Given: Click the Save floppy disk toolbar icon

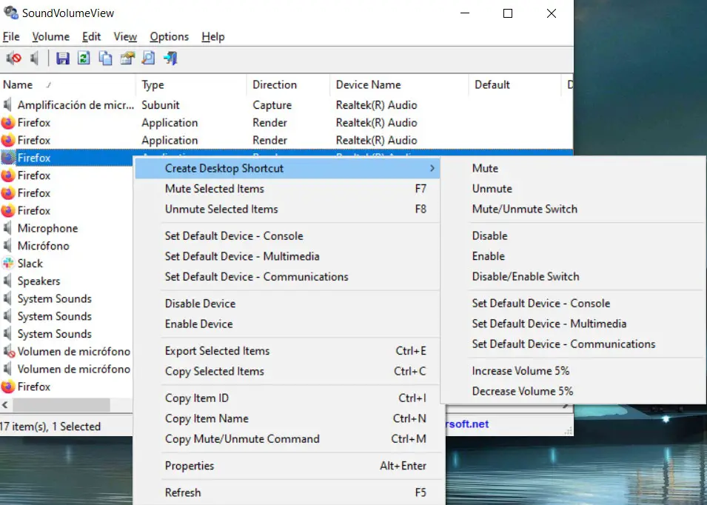Looking at the screenshot, I should [63, 58].
